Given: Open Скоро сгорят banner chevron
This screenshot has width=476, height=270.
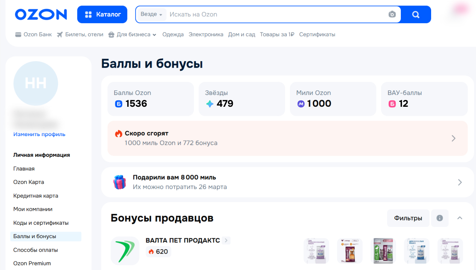Looking at the screenshot, I should 453,138.
